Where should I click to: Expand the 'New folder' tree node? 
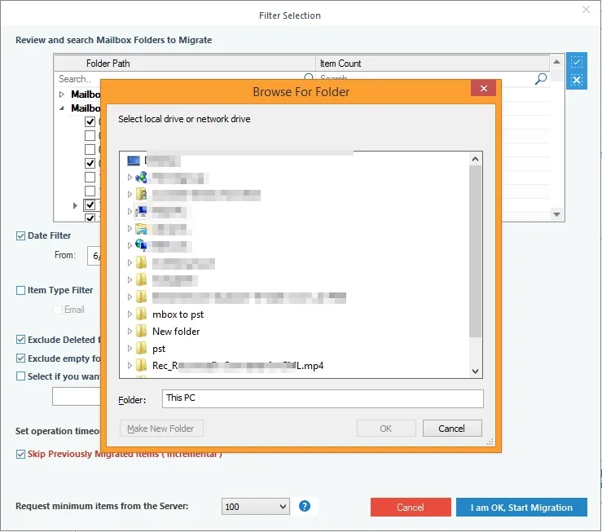click(x=130, y=332)
